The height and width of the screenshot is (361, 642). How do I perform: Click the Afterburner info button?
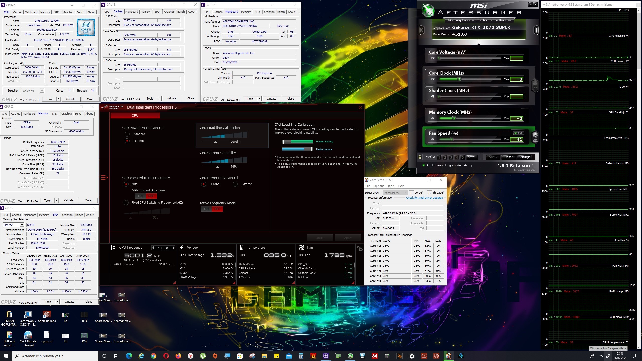(536, 30)
